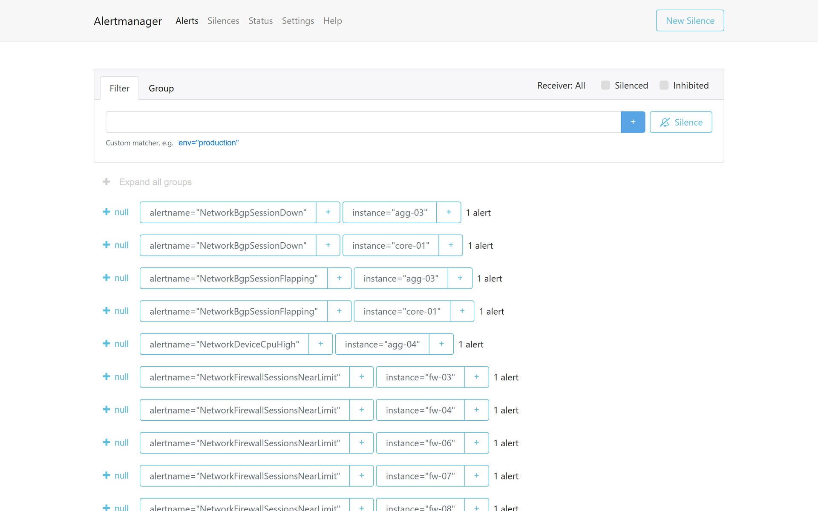This screenshot has width=818, height=511.
Task: Click plus icon beside instance="core-01" in BgpSessionFlapping row
Action: [462, 311]
